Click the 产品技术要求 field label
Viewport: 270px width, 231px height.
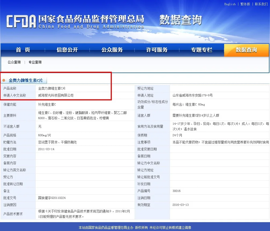[13, 214]
